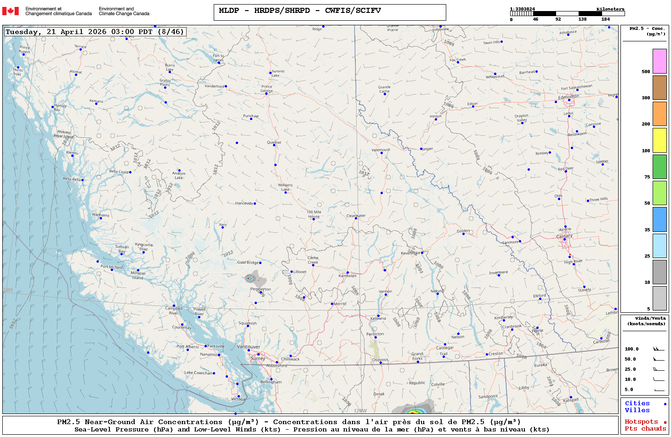Click the blue Cities legend dot

[665, 404]
